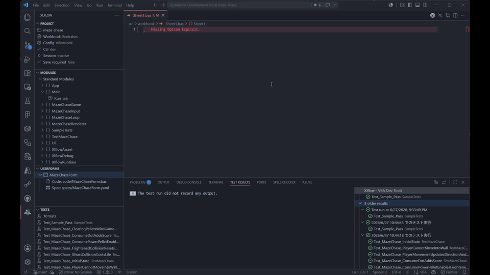490x275 pixels.
Task: Open the Xlflow view in activity bar
Action: tap(28, 212)
